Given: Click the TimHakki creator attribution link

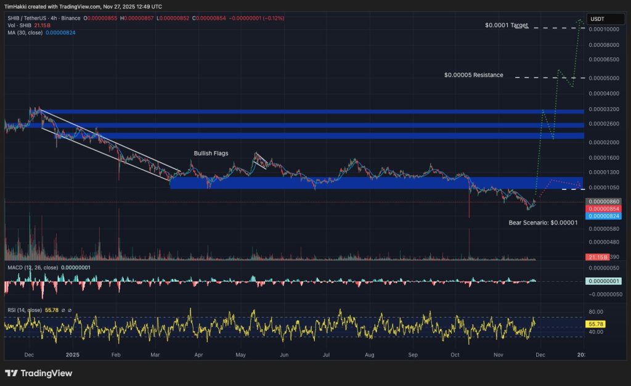Looking at the screenshot, I should pyautogui.click(x=17, y=6).
